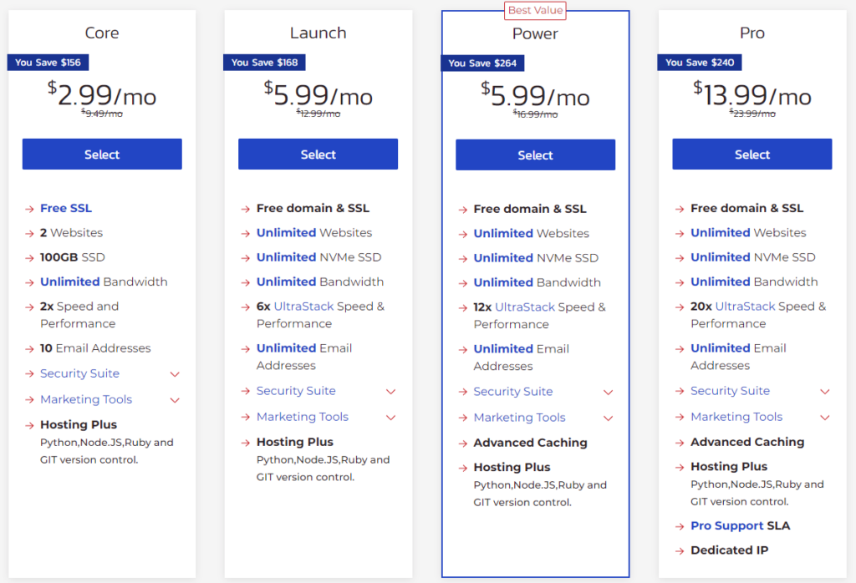Click Advanced Caching in Pro plan
Screen dimensions: 856x583
click(x=747, y=442)
